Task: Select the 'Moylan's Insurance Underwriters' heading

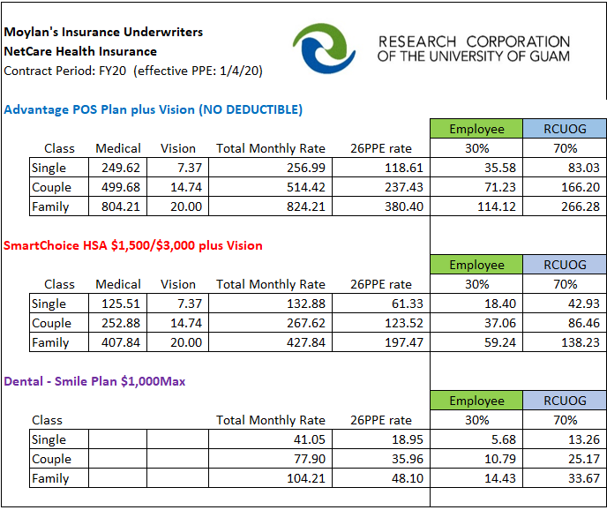Action: click(x=103, y=32)
